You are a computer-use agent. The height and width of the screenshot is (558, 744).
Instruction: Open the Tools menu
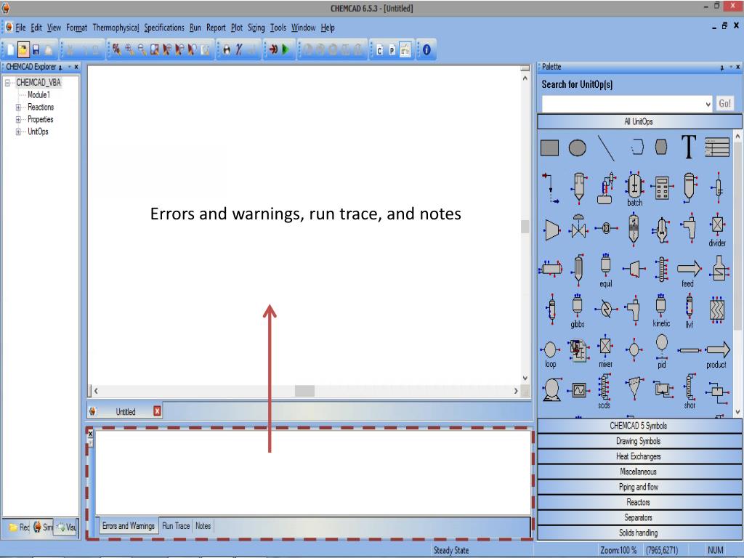(x=278, y=28)
